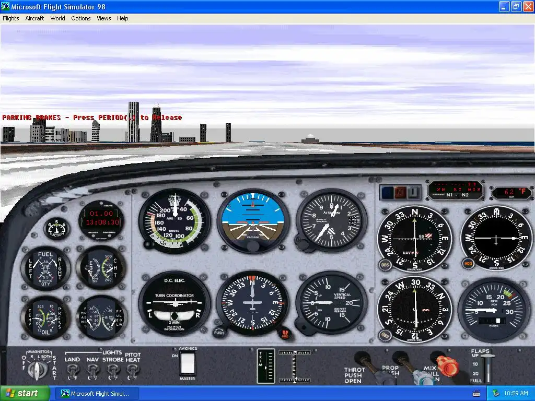
Task: Click the red HDG bug knob on the heading indicator
Action: pos(285,334)
